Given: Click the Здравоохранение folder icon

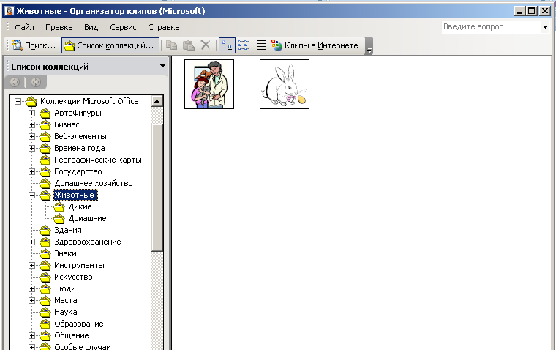Looking at the screenshot, I should click(45, 242).
